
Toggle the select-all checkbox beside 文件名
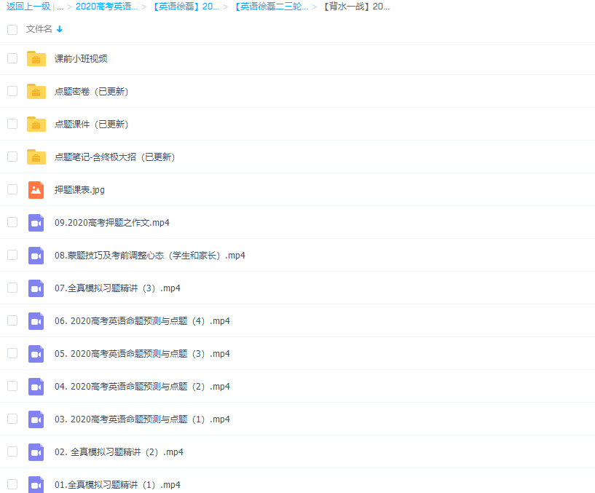point(12,29)
